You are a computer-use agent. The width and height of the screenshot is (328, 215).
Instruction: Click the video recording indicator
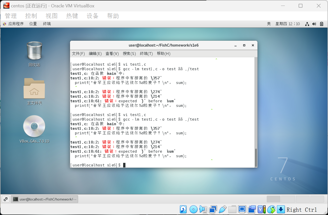pos(252,209)
